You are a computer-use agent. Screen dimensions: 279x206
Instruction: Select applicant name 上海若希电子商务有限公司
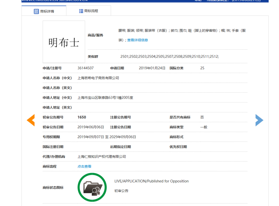pyautogui.click(x=98, y=78)
